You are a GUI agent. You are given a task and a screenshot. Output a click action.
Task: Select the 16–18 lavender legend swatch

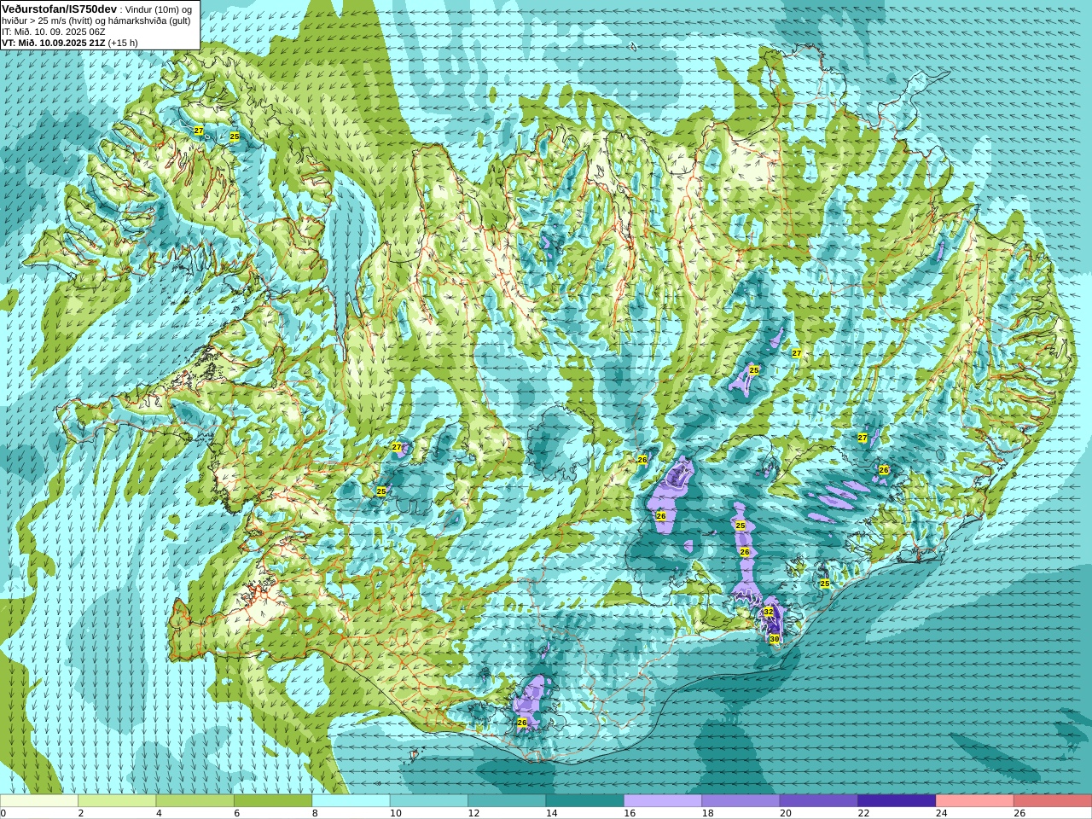[663, 801]
